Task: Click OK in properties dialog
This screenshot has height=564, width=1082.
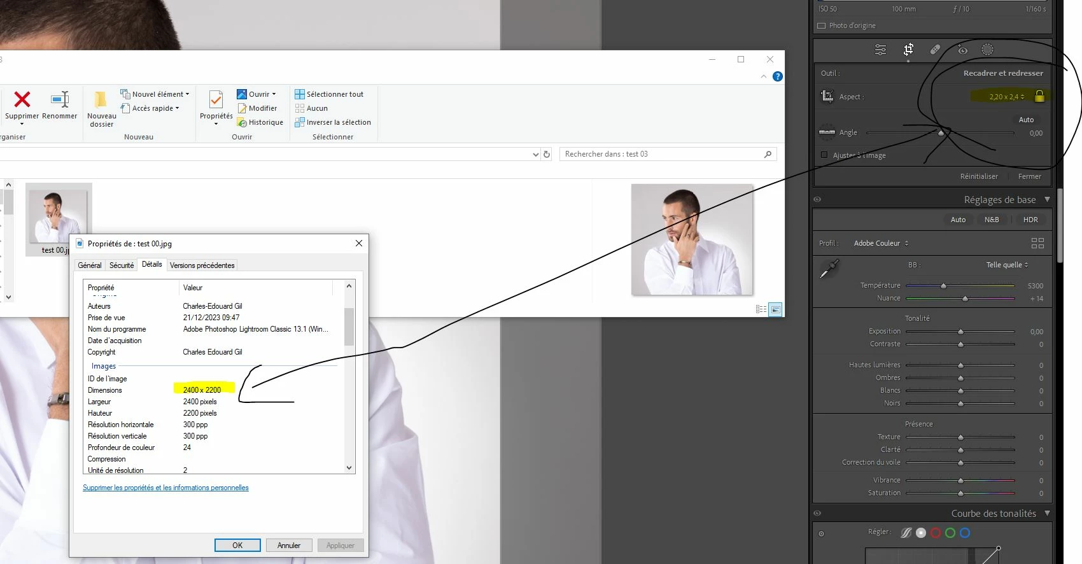Action: (x=237, y=546)
